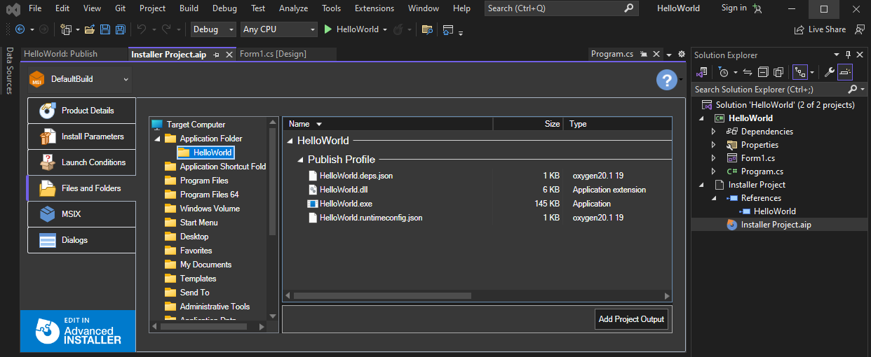This screenshot has width=871, height=357.
Task: Click the Search Solution Explorer field
Action: [x=778, y=90]
